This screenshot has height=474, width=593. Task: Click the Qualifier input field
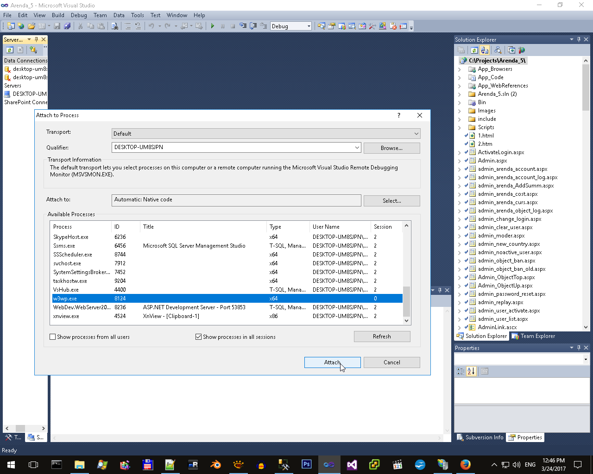click(233, 148)
